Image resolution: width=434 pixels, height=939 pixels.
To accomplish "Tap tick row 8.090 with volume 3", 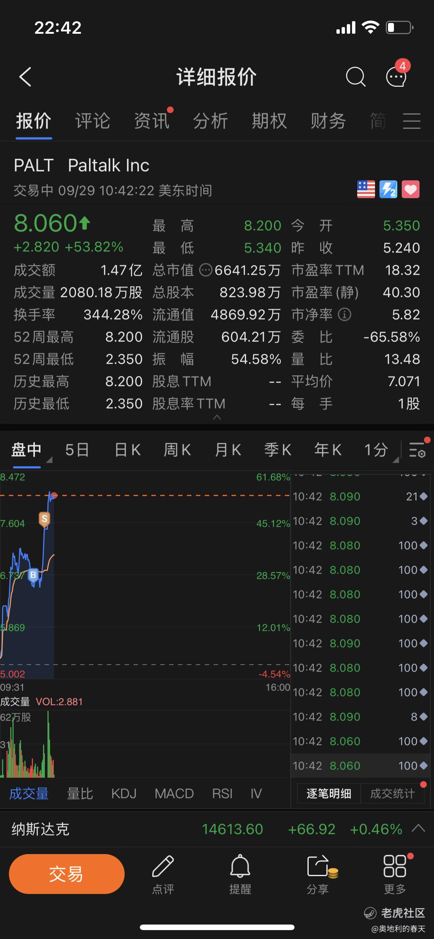I will point(360,521).
